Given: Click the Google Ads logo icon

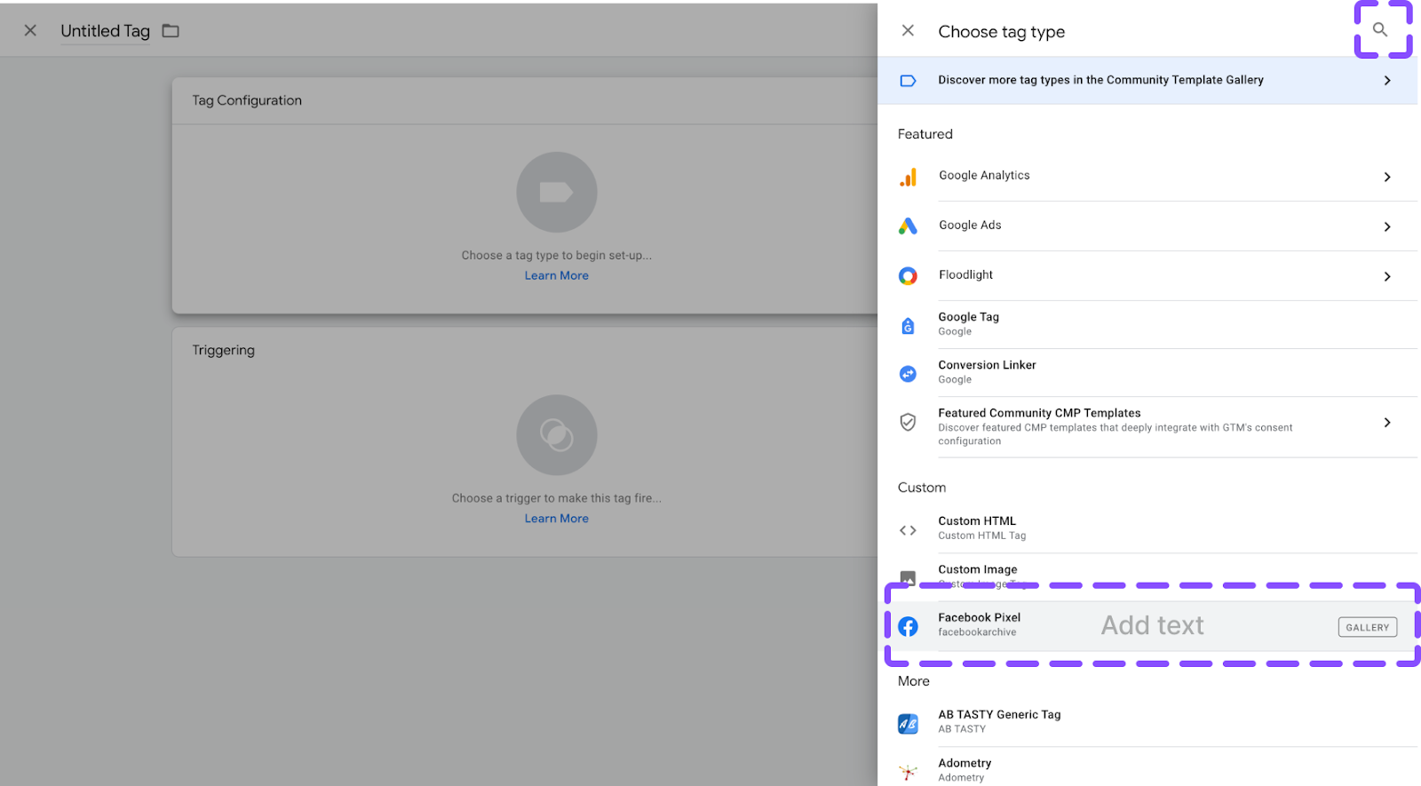Looking at the screenshot, I should click(908, 226).
